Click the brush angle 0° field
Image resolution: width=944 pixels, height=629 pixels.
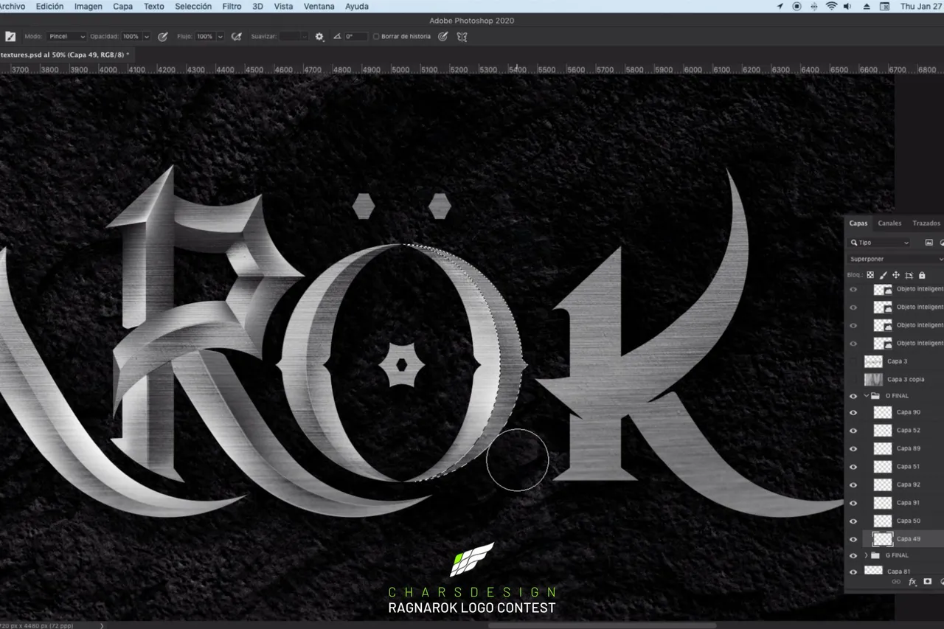[x=355, y=36]
